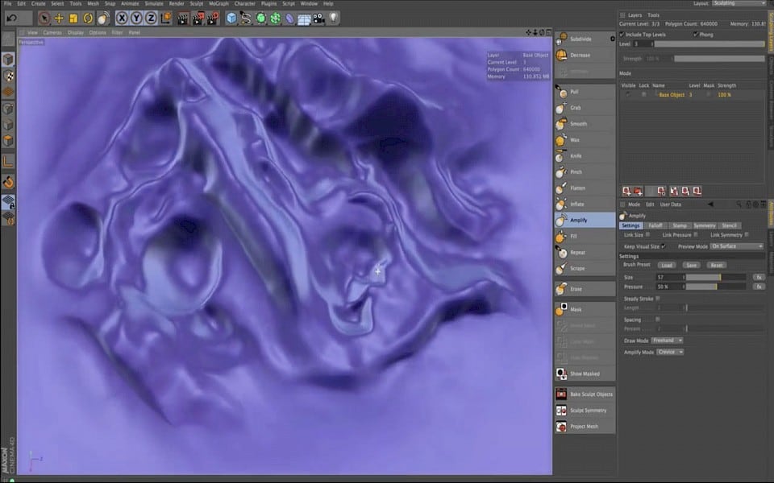Switch to the Falloff tab

tap(655, 225)
